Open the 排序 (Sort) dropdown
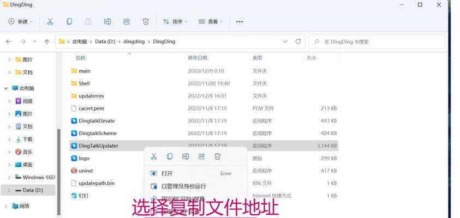This screenshot has width=460, height=218. pyautogui.click(x=175, y=22)
